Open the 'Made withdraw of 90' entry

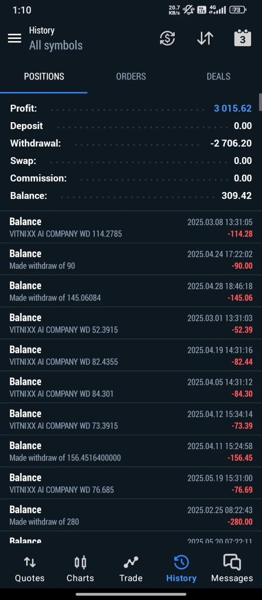pos(131,259)
